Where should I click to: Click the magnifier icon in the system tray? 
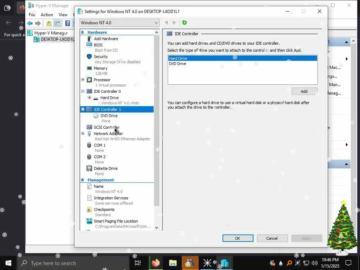tap(289, 263)
